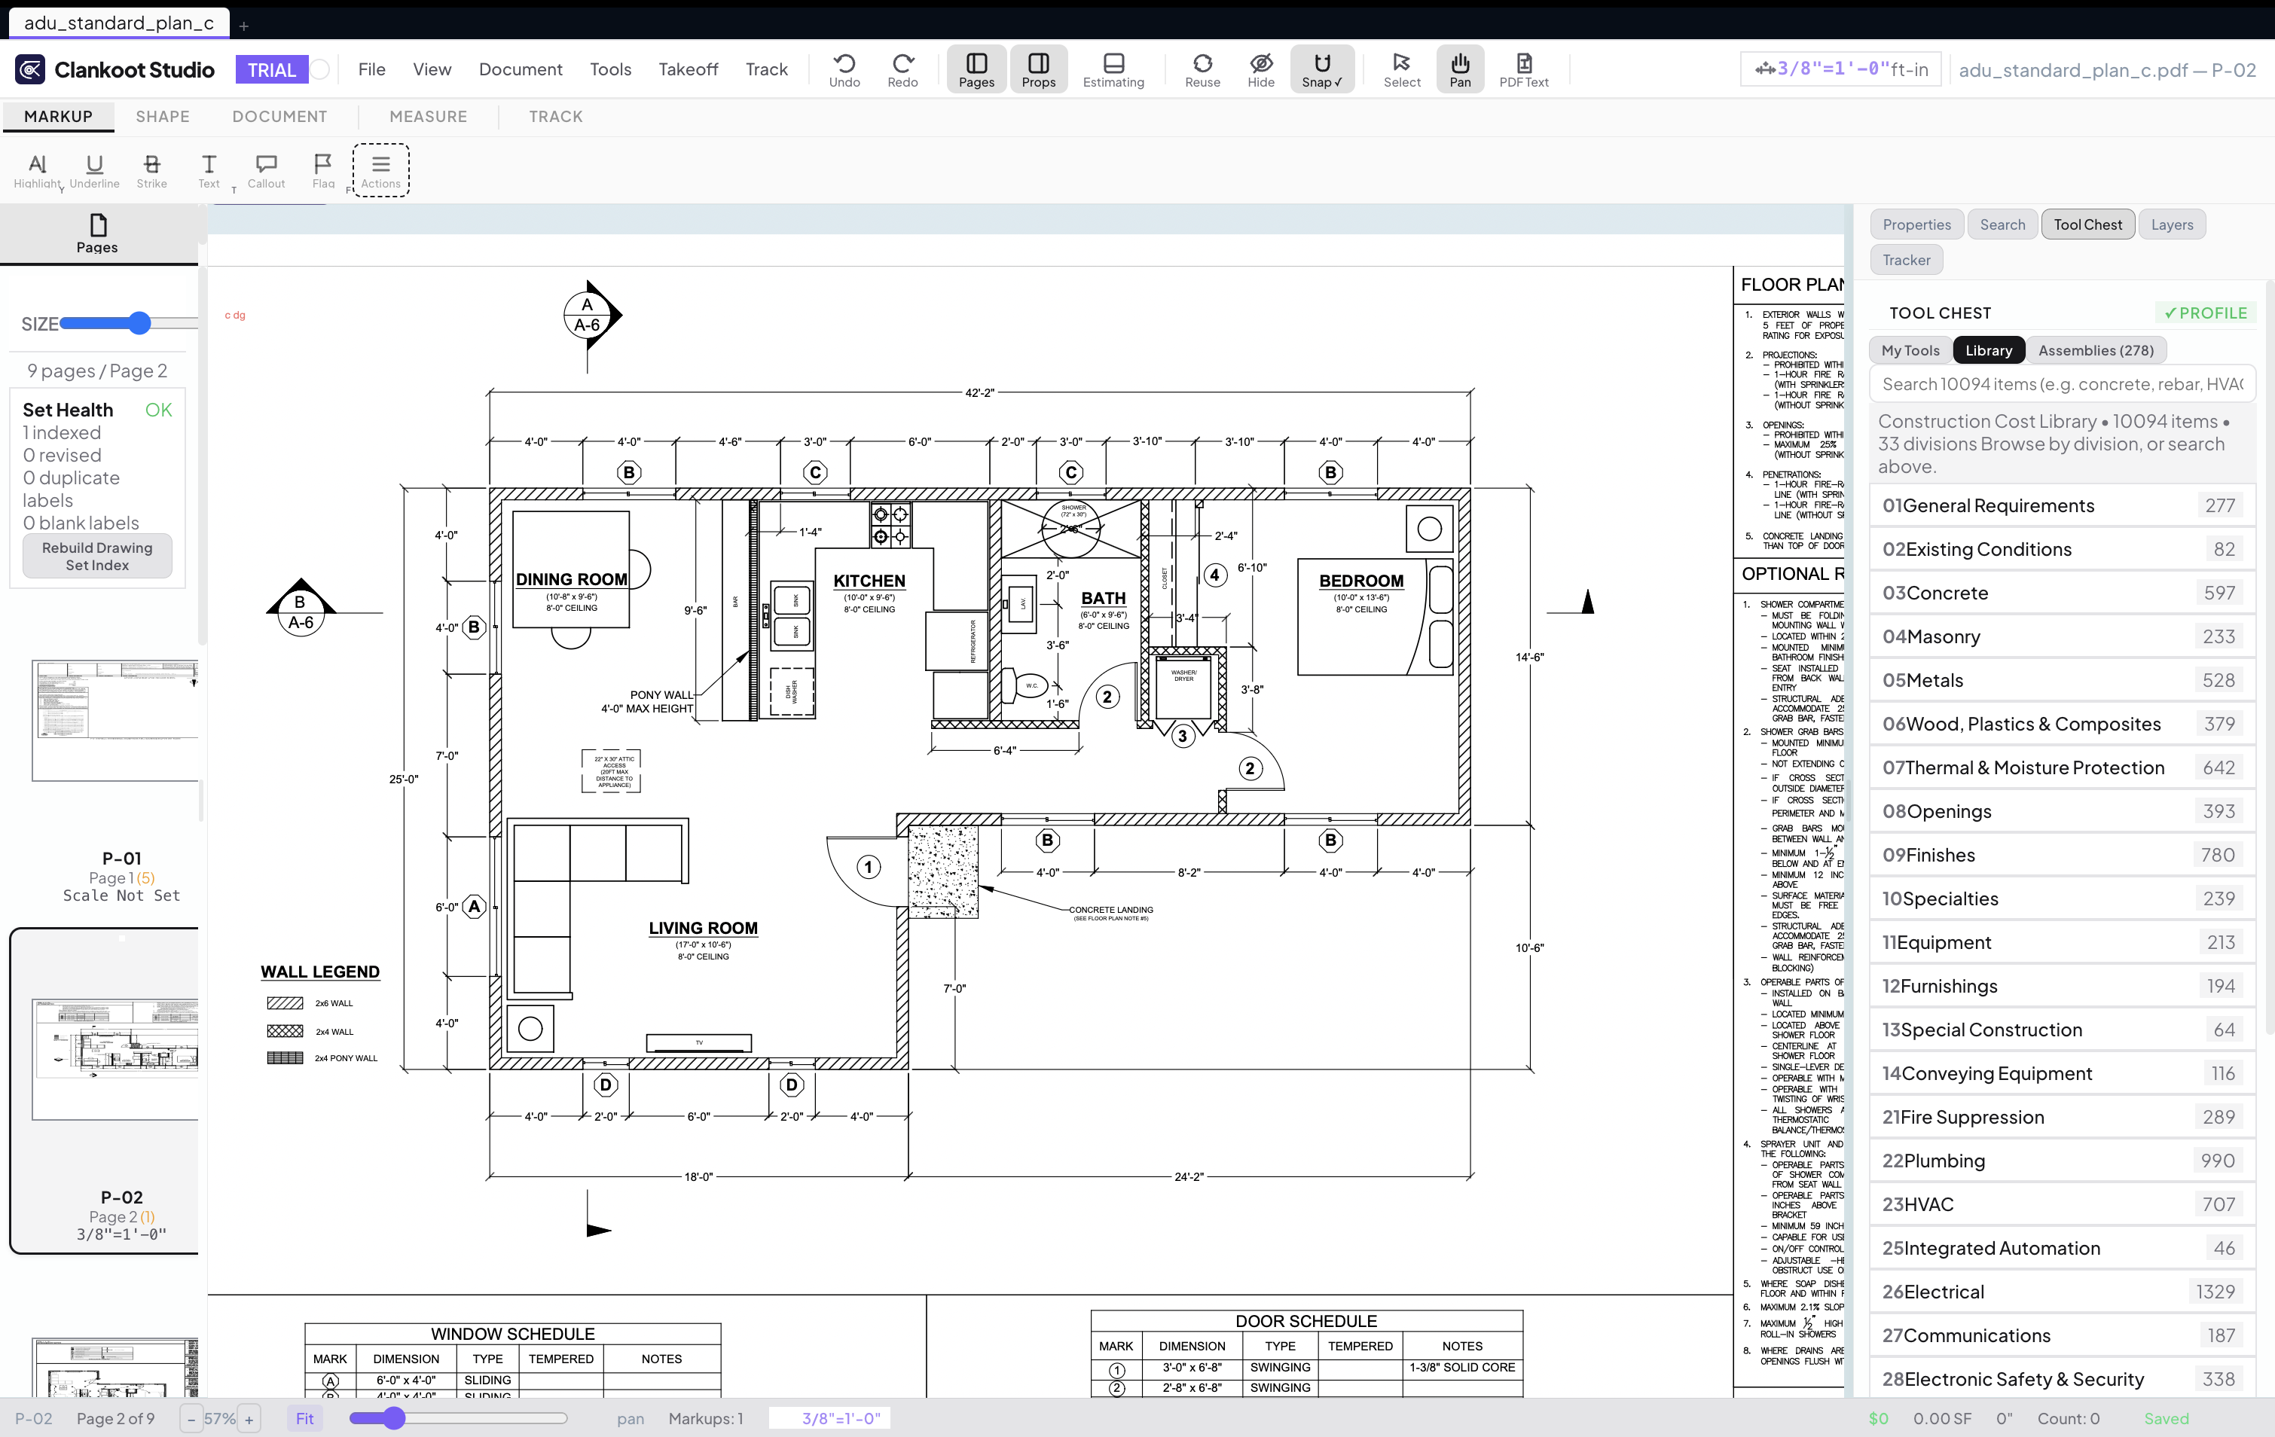Screen dimensions: 2275x1437
Task: Activate the Select arrow tool
Action: 1401,69
